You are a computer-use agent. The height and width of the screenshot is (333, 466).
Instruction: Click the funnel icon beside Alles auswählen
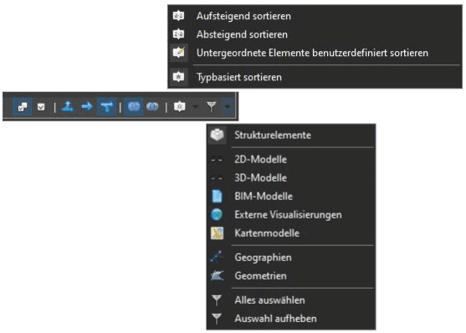pyautogui.click(x=217, y=300)
